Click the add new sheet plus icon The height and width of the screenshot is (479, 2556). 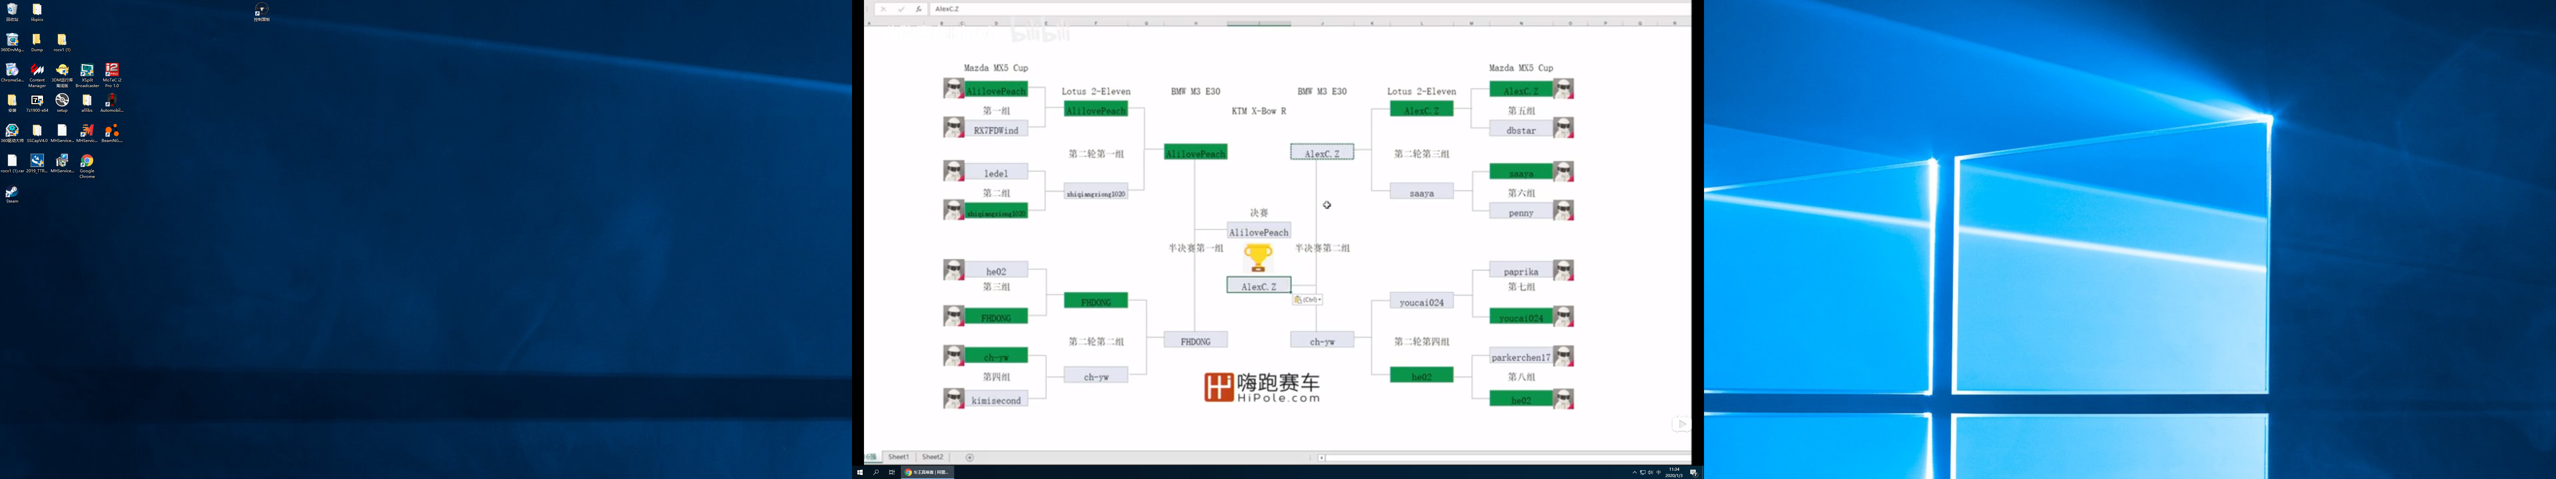[969, 457]
